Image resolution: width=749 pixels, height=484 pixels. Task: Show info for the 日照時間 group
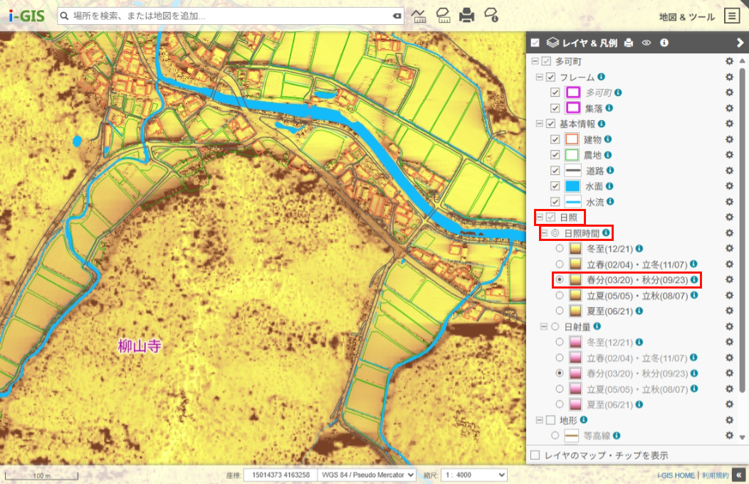point(606,232)
